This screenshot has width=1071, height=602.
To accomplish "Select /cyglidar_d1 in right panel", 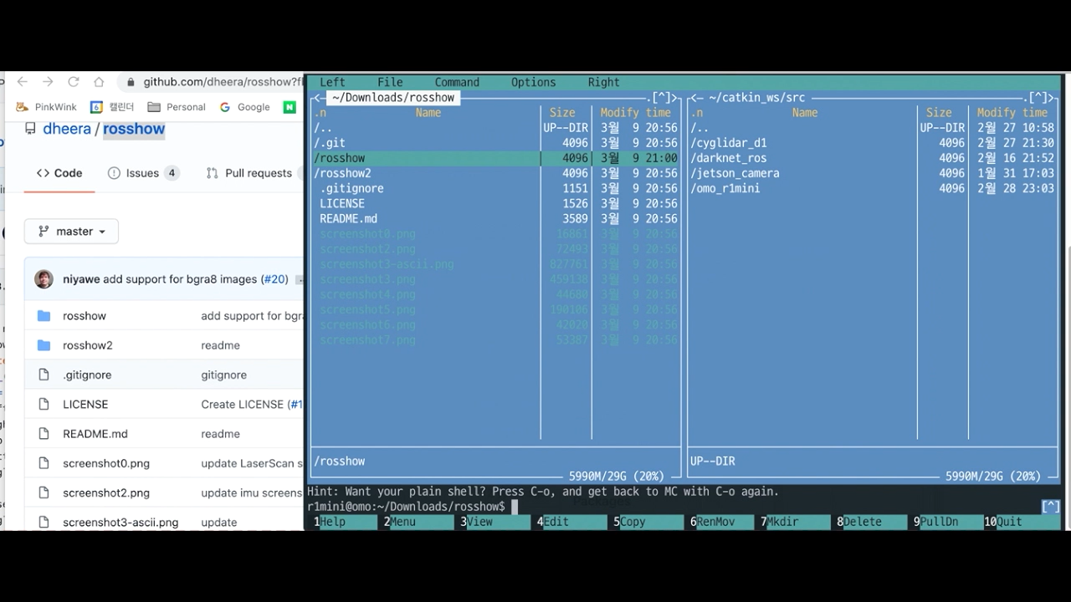I will pos(802,143).
